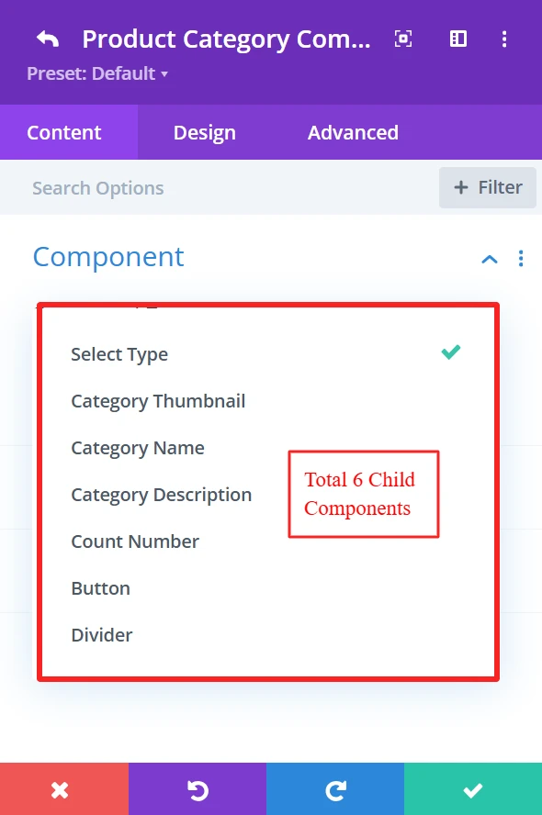This screenshot has width=542, height=815.
Task: Toggle the sidebar layout snap icon
Action: click(x=457, y=39)
